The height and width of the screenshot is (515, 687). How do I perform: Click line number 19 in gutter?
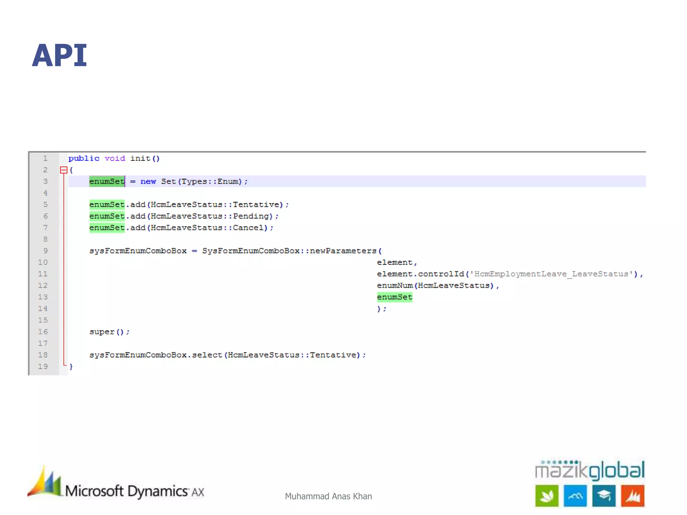click(43, 366)
